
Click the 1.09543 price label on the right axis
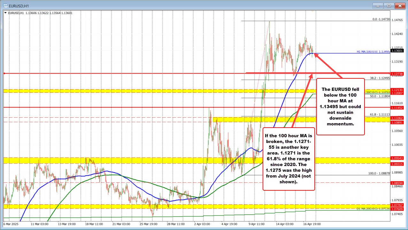pos(398,158)
